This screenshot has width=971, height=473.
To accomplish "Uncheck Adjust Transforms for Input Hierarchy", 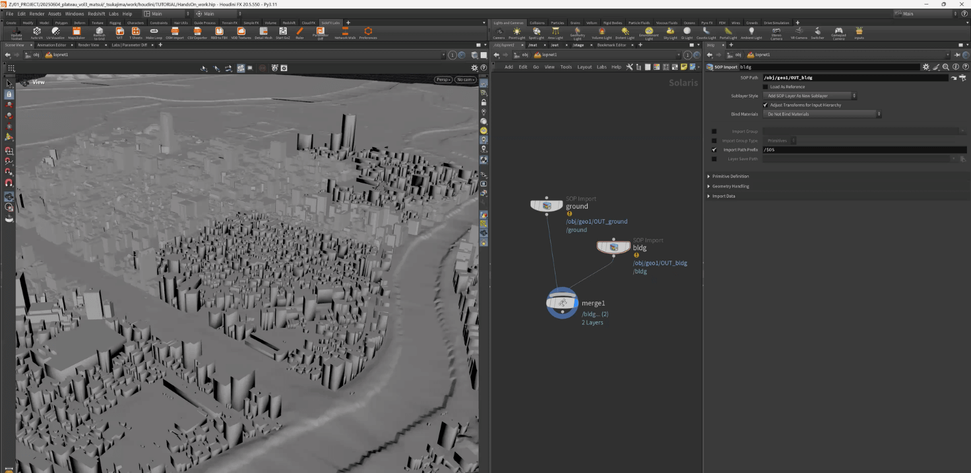I will [765, 105].
